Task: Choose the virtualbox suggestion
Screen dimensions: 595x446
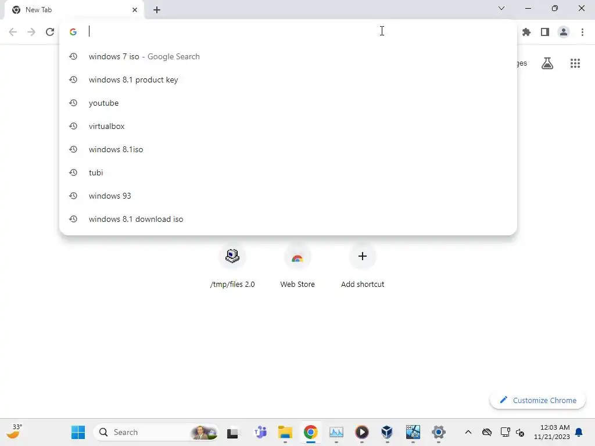Action: 288,126
